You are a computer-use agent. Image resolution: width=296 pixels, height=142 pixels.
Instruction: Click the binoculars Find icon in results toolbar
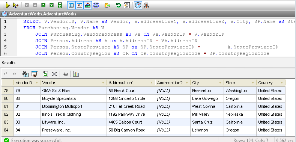(x=26, y=74)
